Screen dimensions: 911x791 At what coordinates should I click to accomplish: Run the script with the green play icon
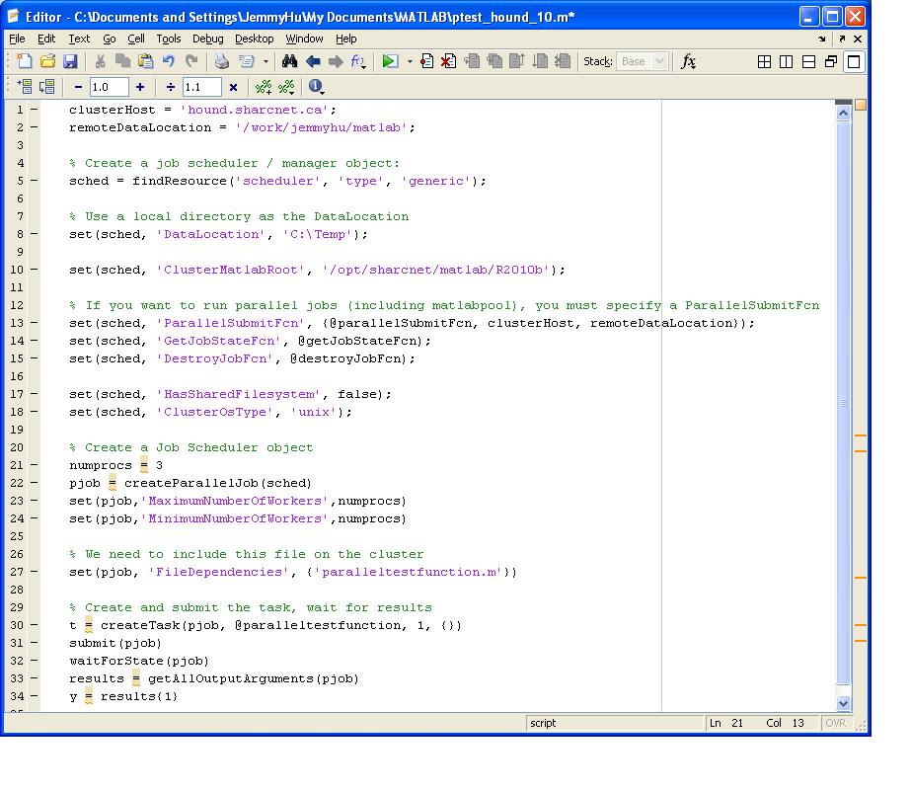coord(390,61)
